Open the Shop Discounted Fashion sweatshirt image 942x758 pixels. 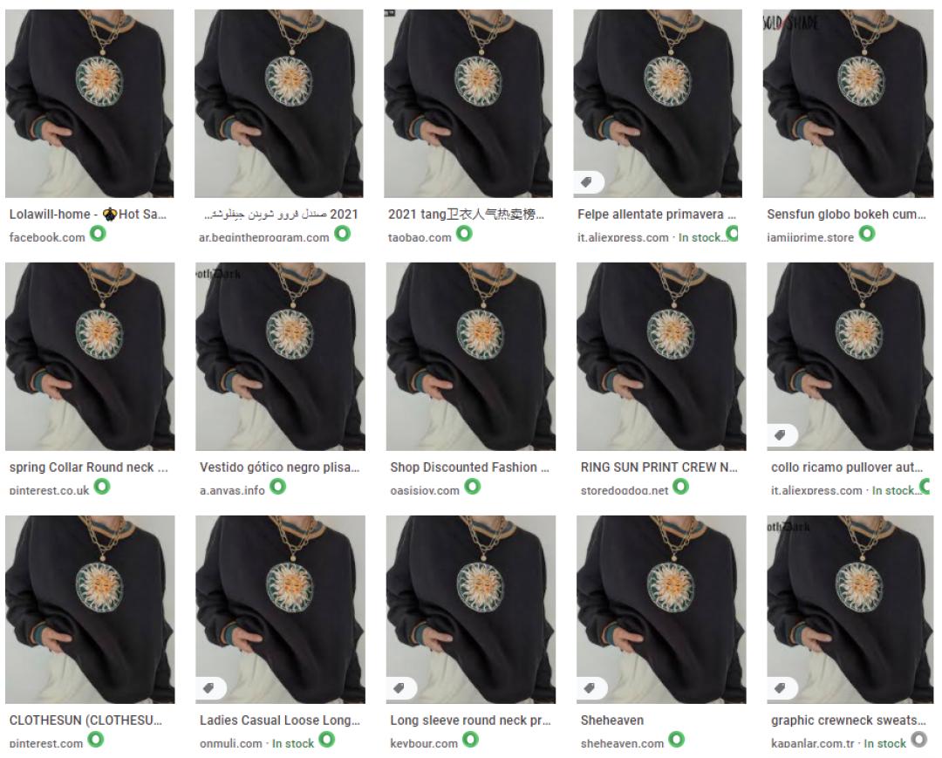[471, 356]
